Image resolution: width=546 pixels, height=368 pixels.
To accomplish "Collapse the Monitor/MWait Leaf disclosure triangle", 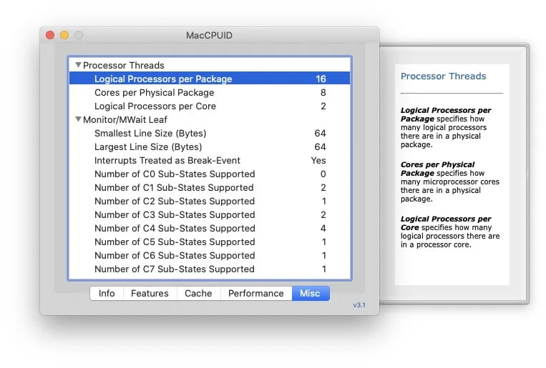I will tap(78, 119).
